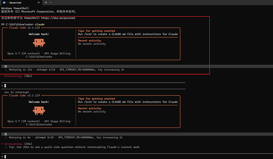Click the 'esc to interrupt' hint
The image size is (273, 159).
[17, 92]
